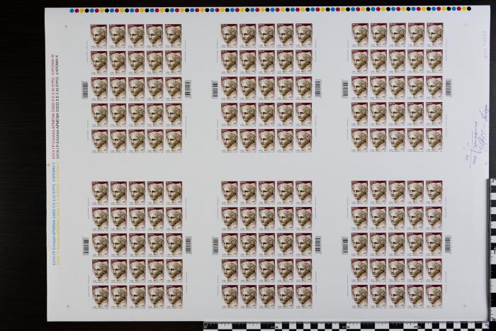Click left barcode of the top-middle stamp block
Screen dimensions: 496x331
tap(215, 89)
